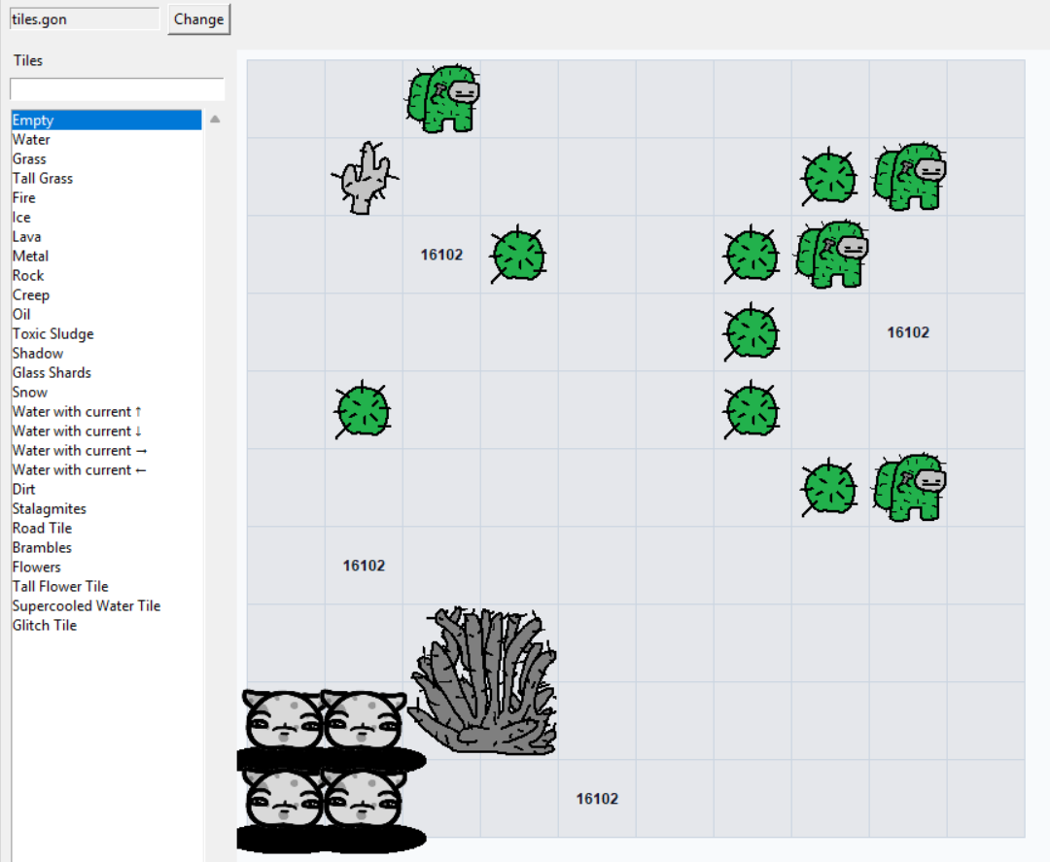Click the cactus crewmate in the sixth row
This screenshot has height=862, width=1050.
coord(909,487)
